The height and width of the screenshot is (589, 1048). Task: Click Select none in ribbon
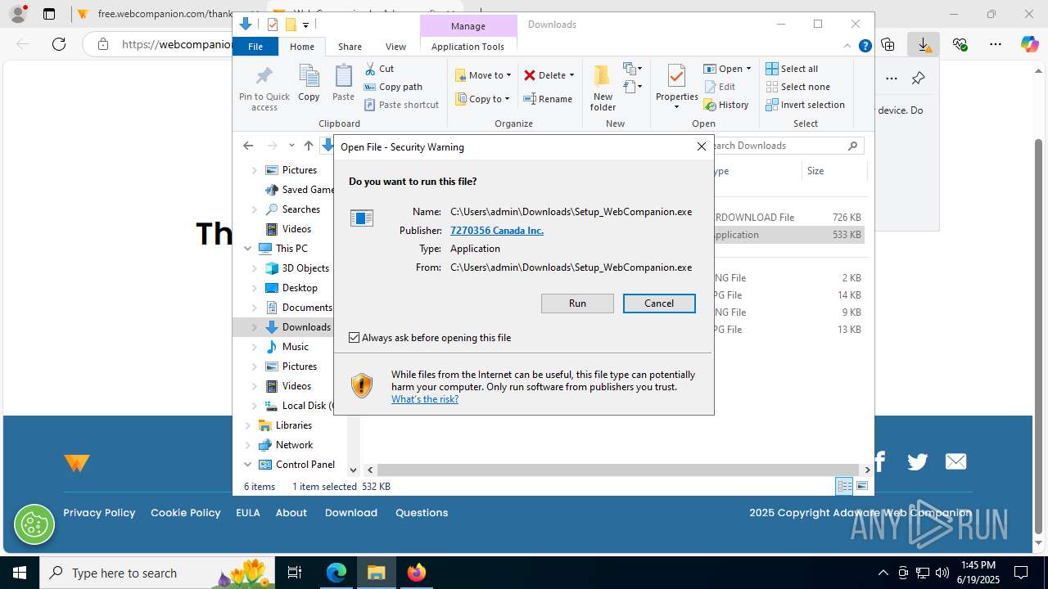tap(798, 87)
